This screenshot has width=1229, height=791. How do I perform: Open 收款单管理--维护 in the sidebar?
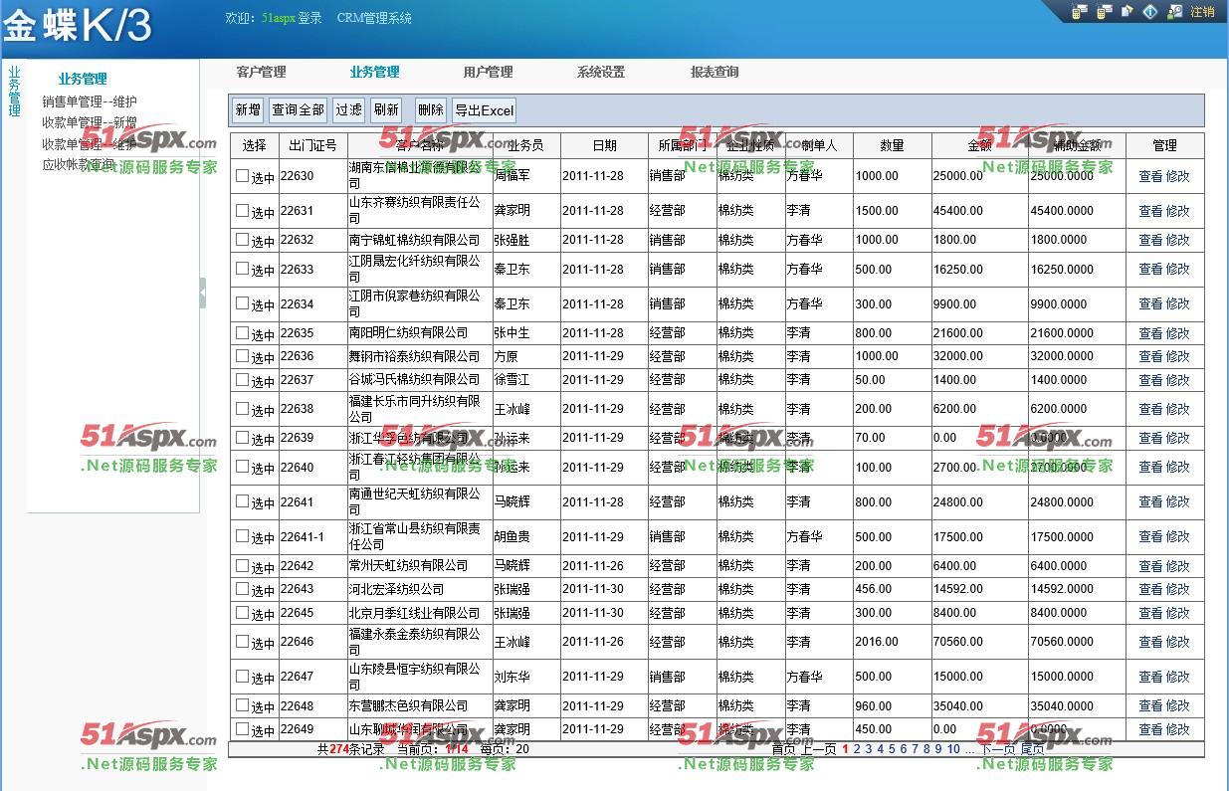click(90, 143)
